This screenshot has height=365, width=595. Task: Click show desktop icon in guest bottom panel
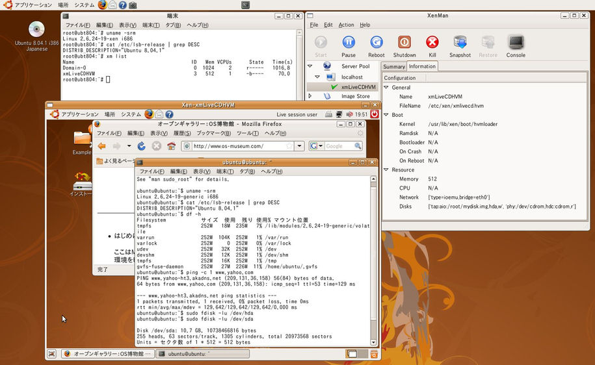(x=52, y=353)
